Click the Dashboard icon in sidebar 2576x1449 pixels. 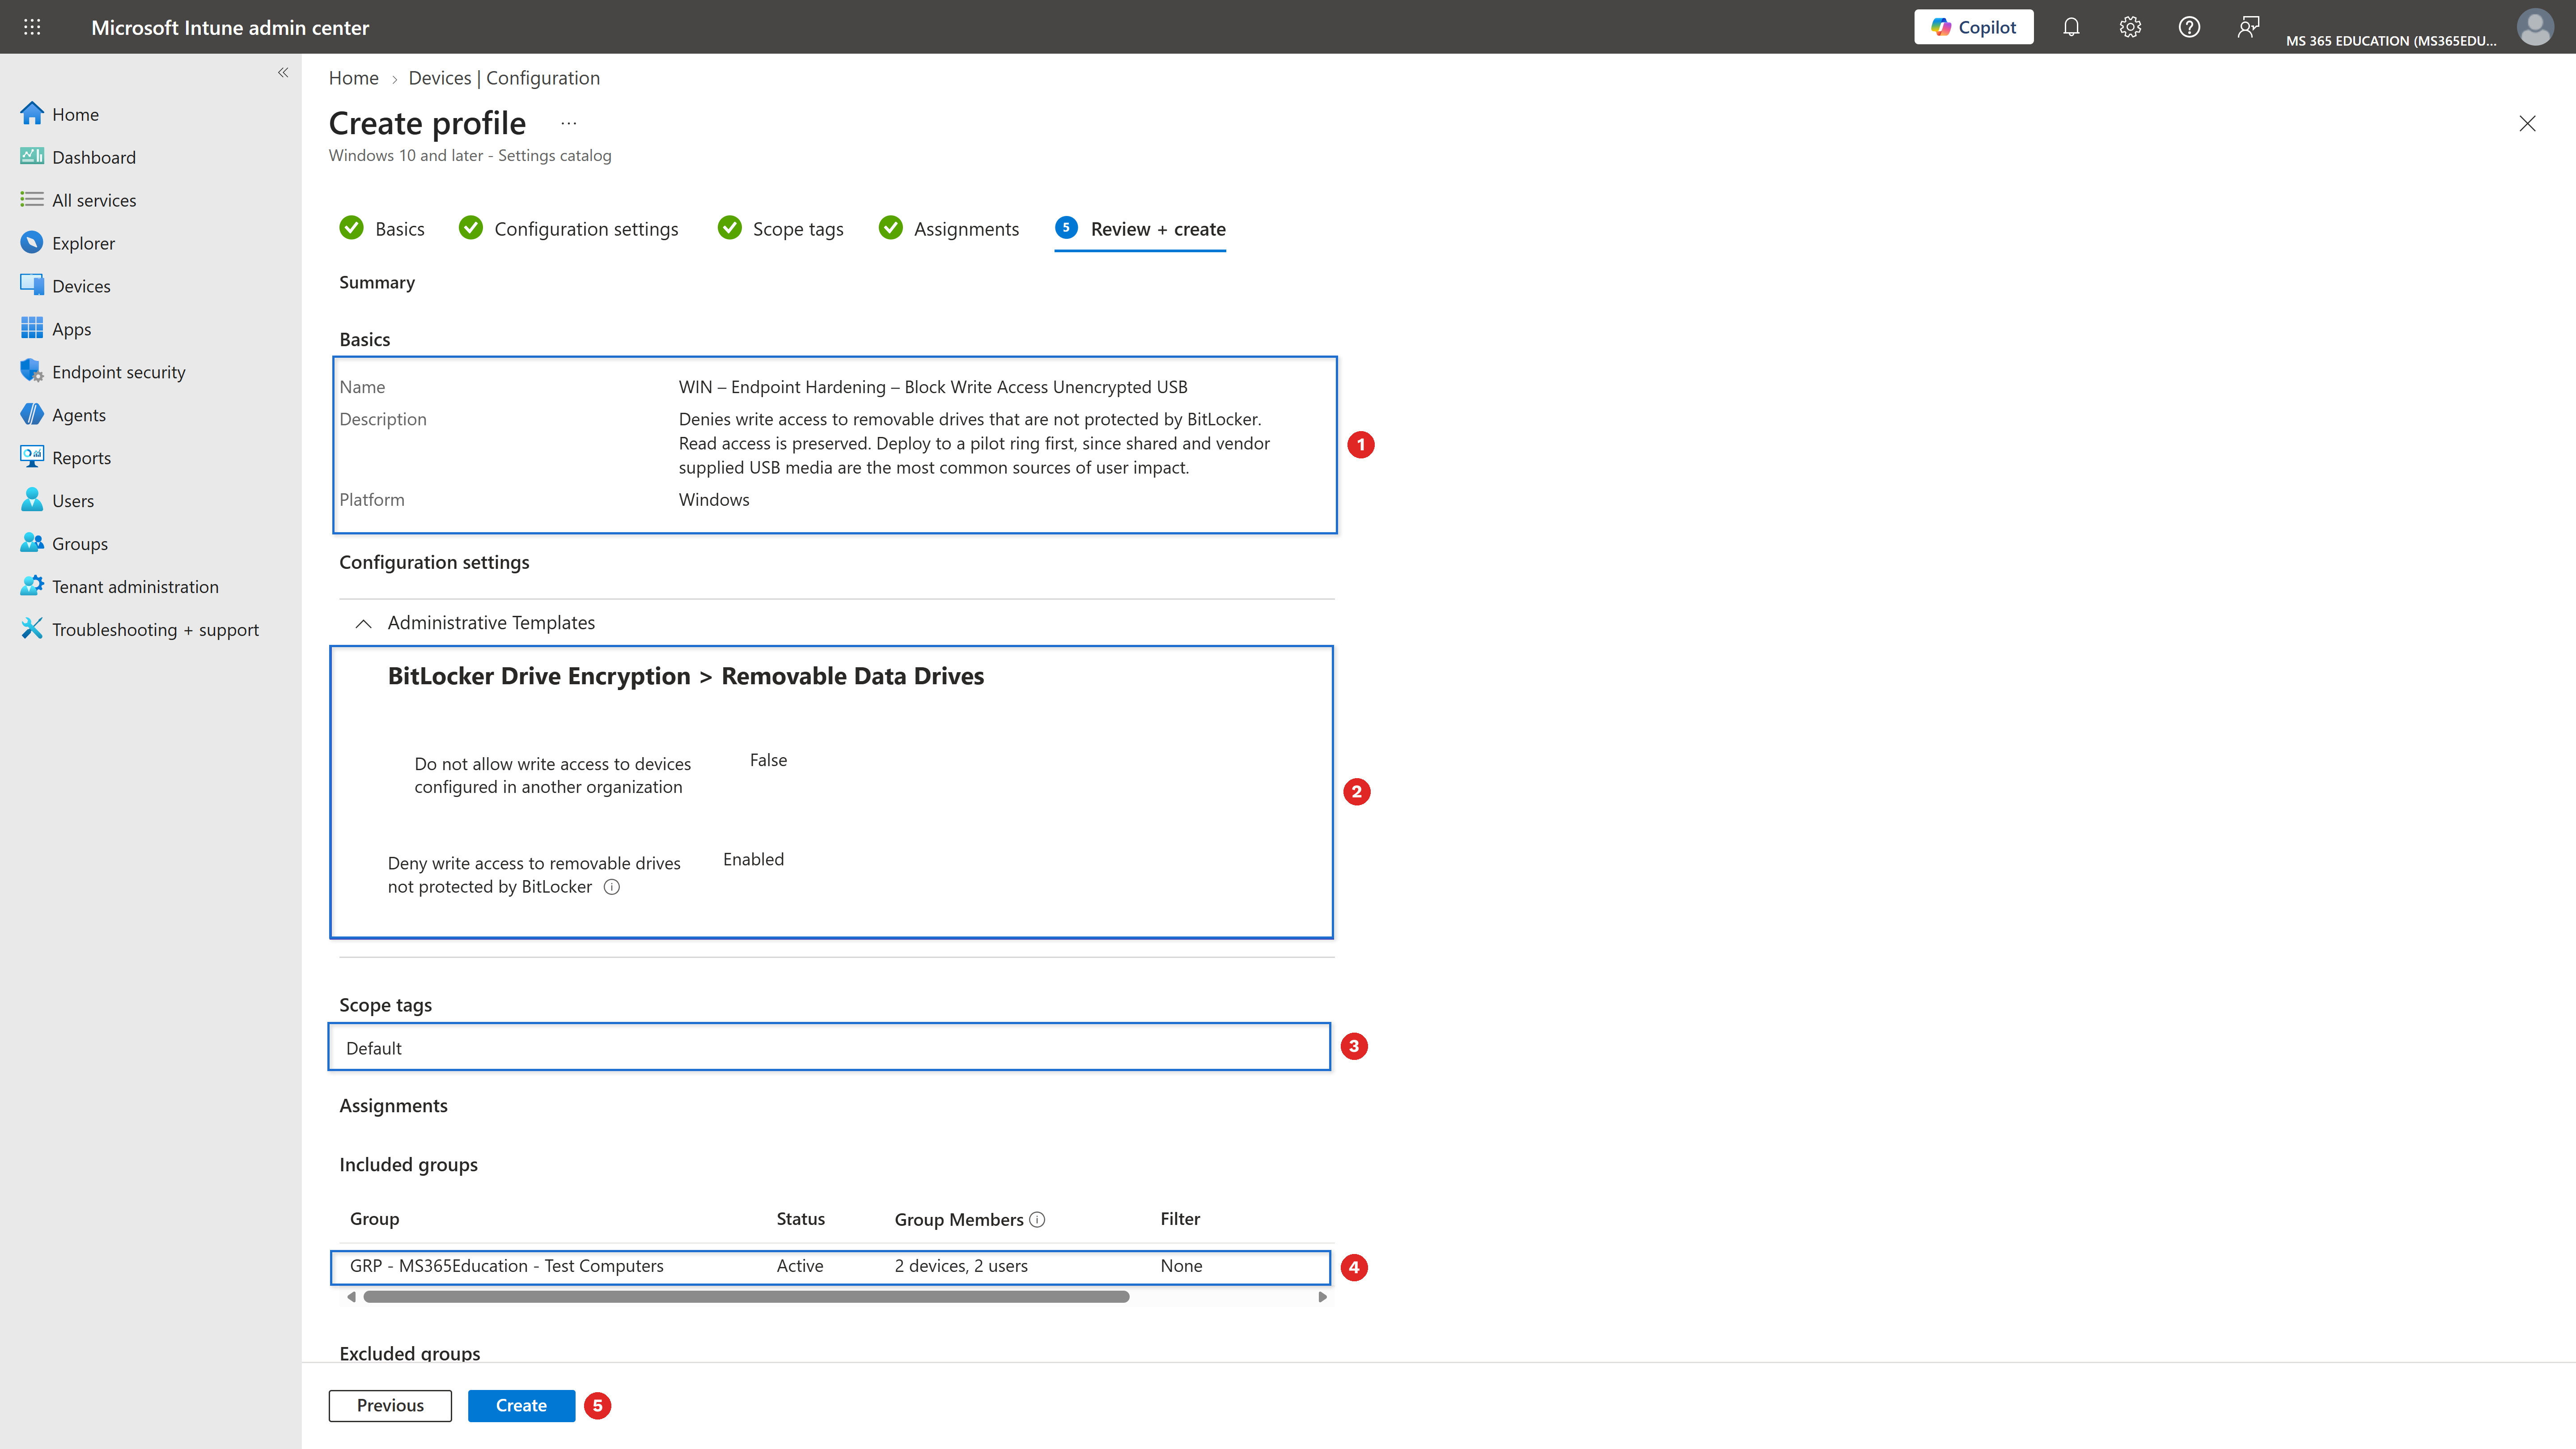[x=32, y=156]
